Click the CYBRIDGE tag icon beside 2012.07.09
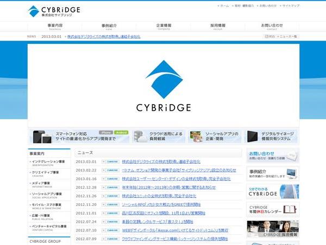 tap(110, 239)
